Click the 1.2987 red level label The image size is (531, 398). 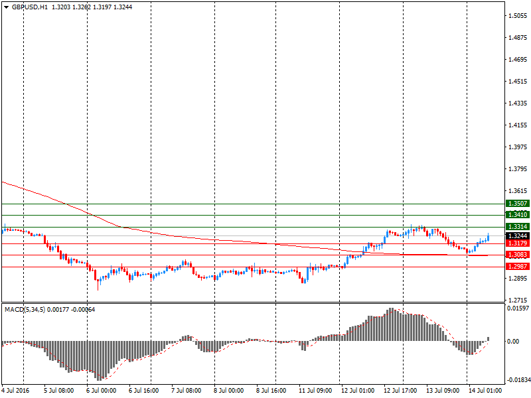(x=518, y=267)
